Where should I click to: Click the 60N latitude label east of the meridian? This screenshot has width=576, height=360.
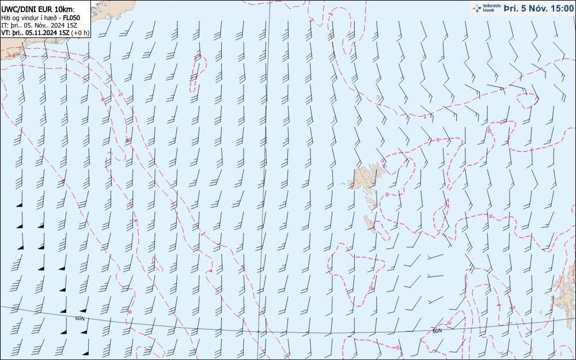tap(437, 331)
